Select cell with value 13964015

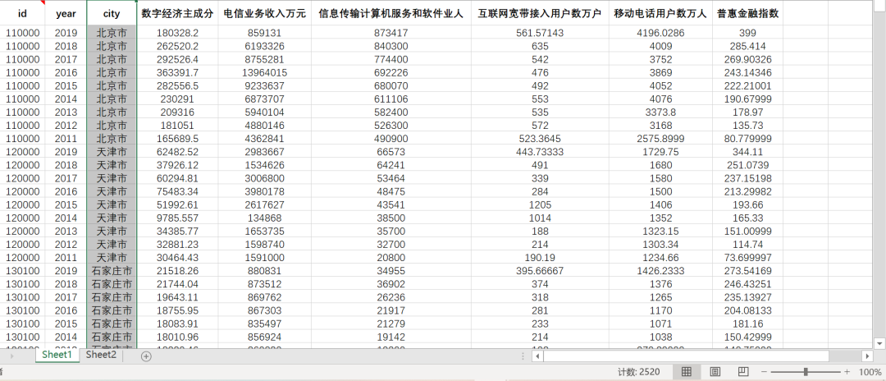265,72
